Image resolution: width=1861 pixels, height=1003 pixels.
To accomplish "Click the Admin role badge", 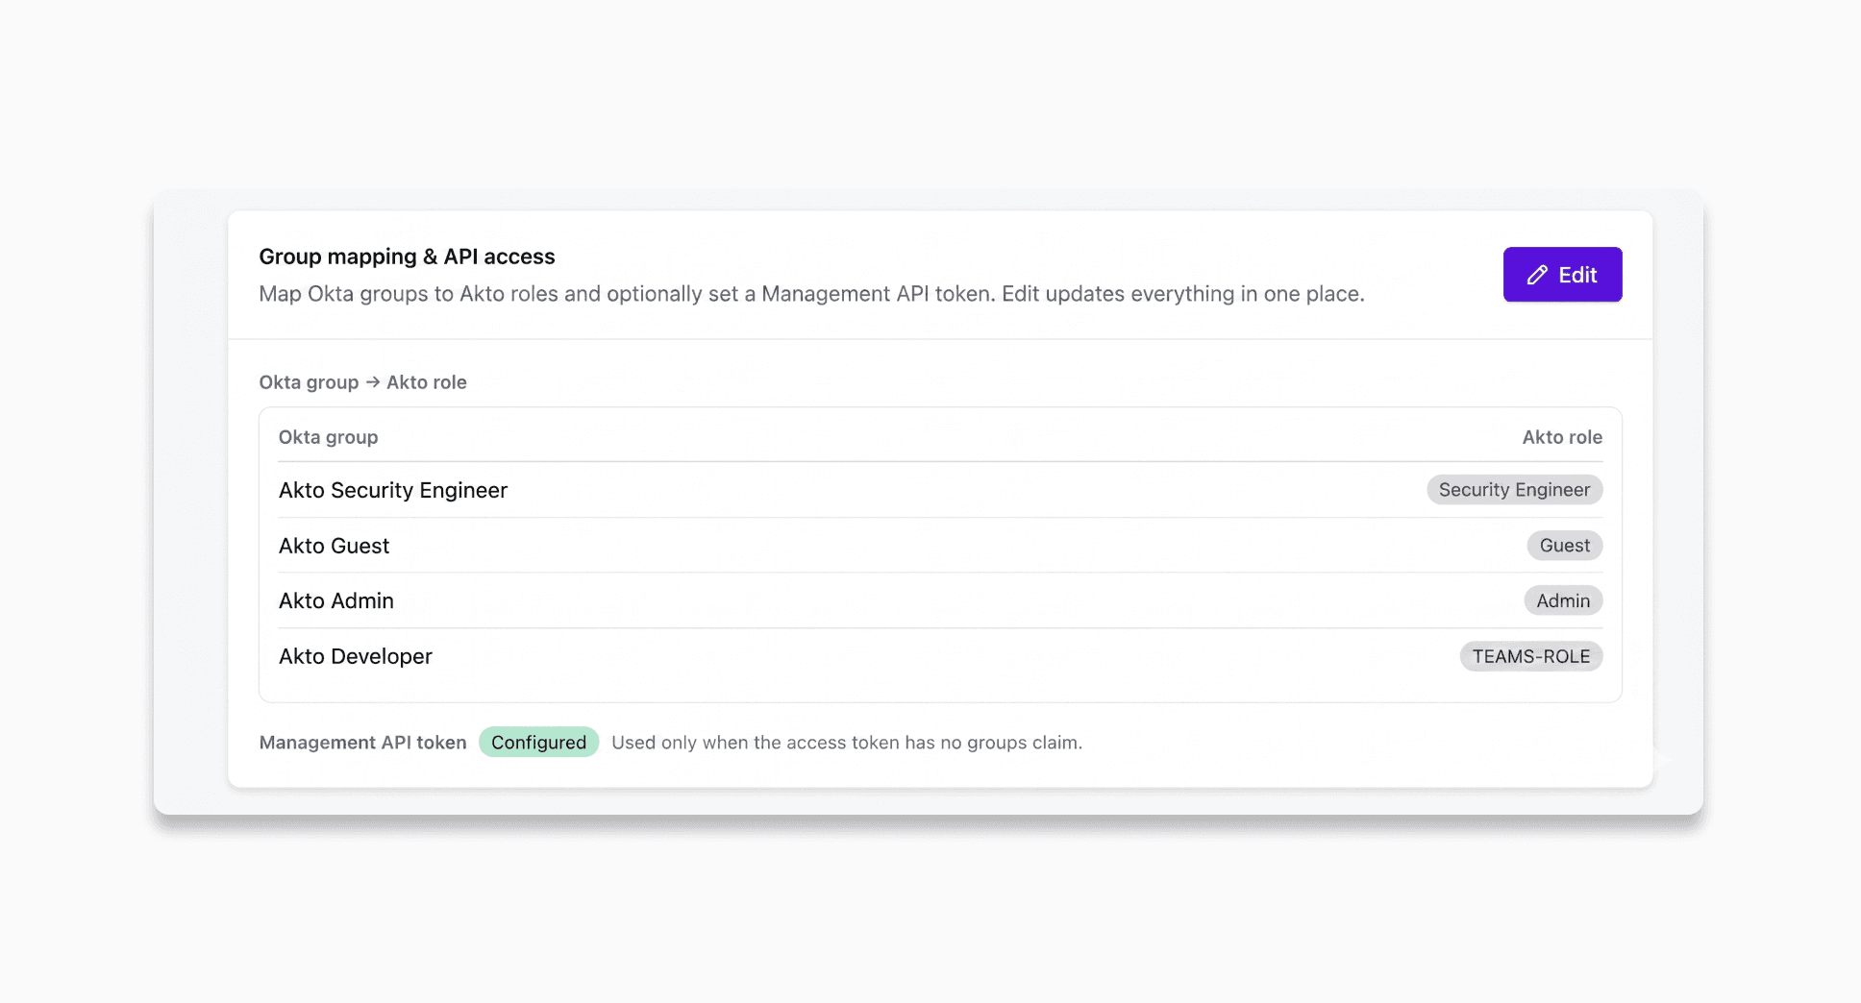I will click(1563, 600).
